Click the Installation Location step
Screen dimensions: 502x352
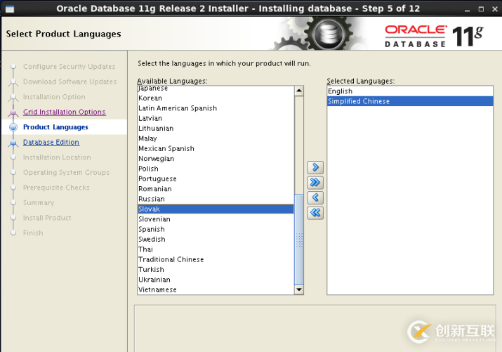[x=57, y=157]
